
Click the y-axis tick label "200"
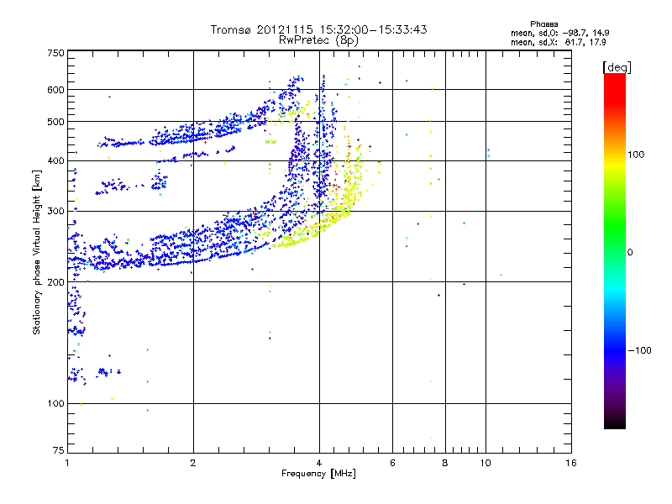click(x=56, y=282)
